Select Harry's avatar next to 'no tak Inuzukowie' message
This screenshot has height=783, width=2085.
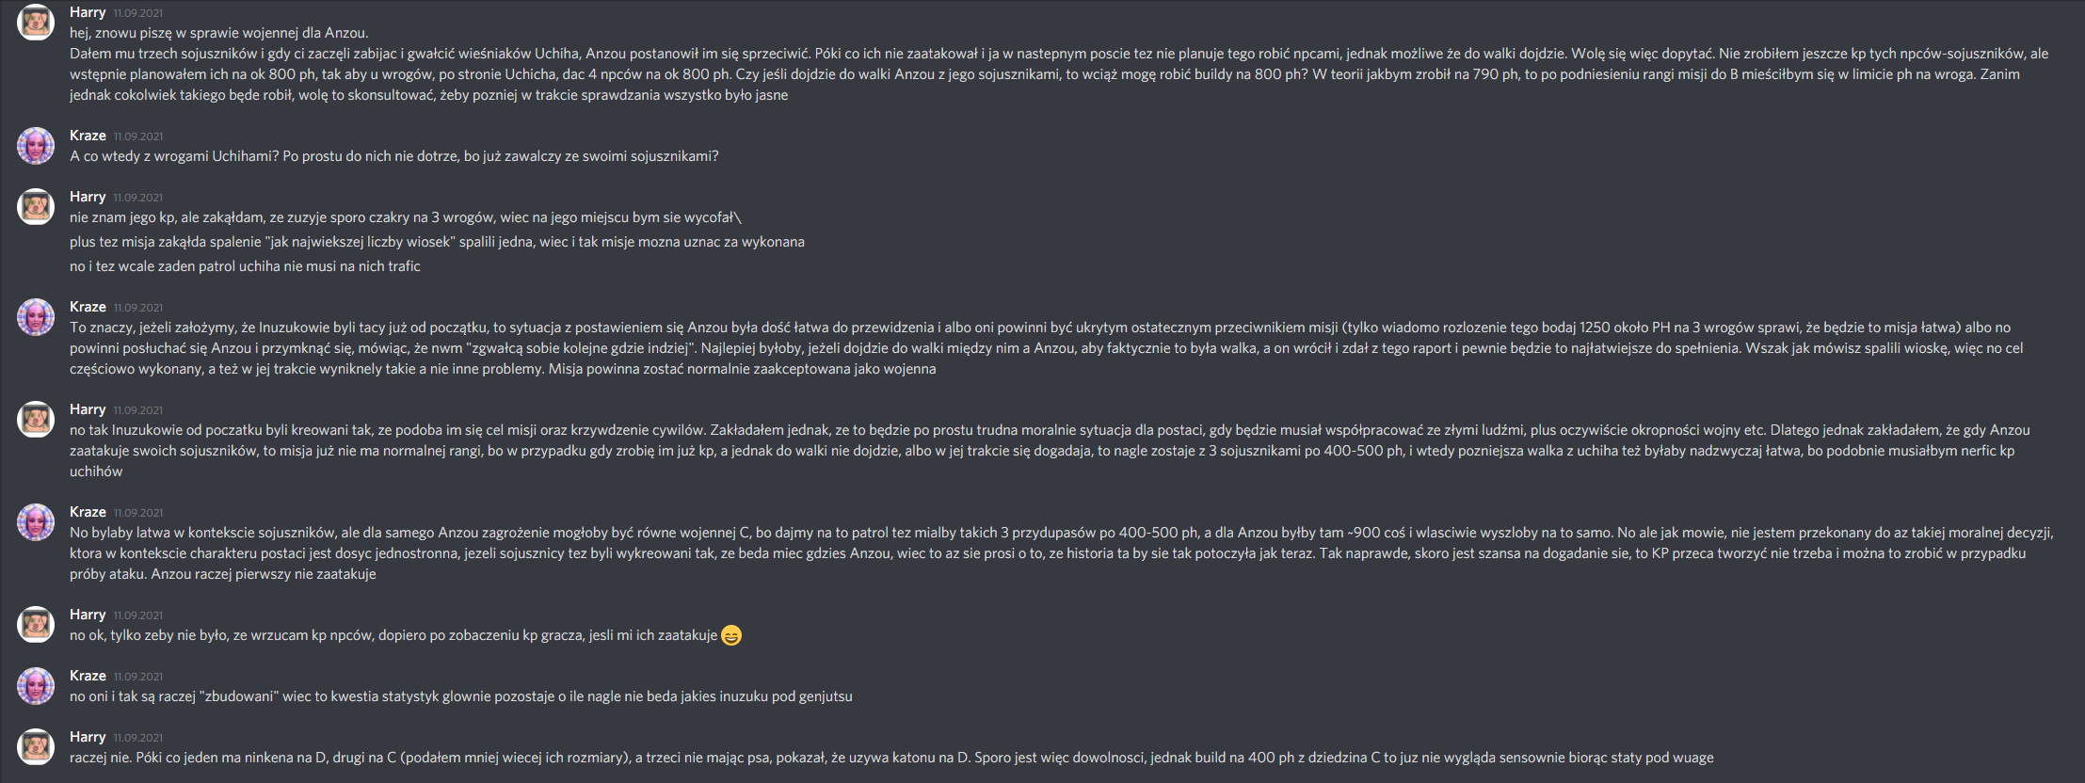[36, 420]
